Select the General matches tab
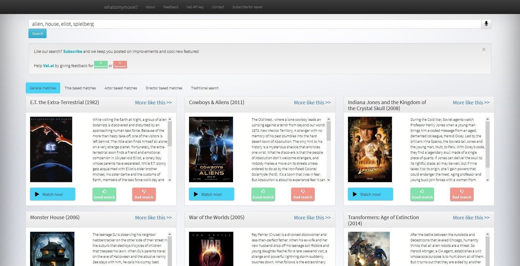Viewport: 520px width, 266px height. (x=43, y=88)
